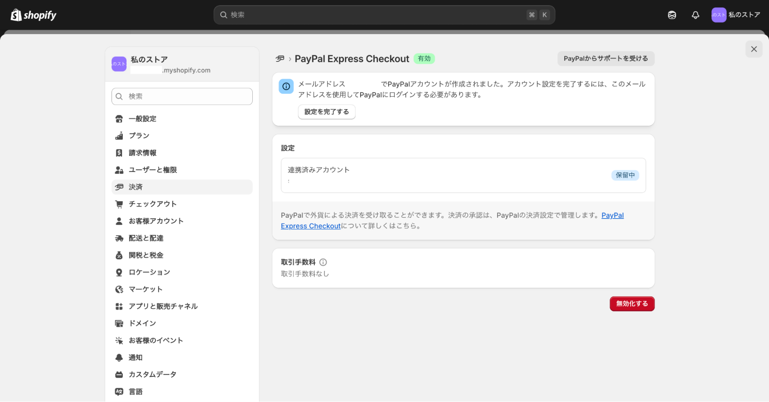Click the 設定を完了する button
The image size is (769, 402).
(x=326, y=112)
